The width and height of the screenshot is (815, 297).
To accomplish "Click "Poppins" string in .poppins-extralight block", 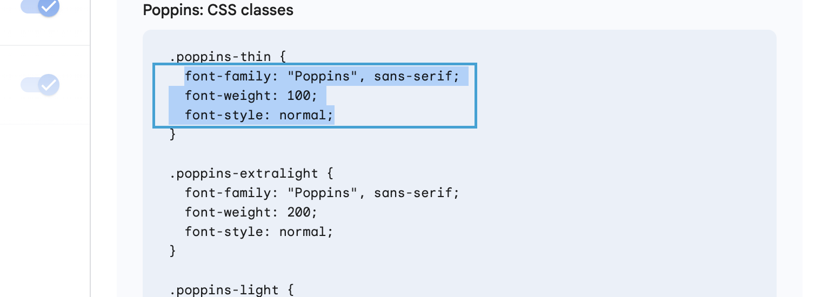I will click(323, 193).
